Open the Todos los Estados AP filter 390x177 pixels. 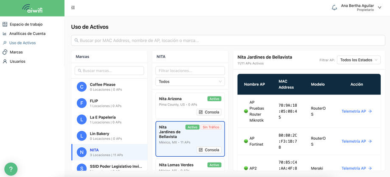coord(359,60)
